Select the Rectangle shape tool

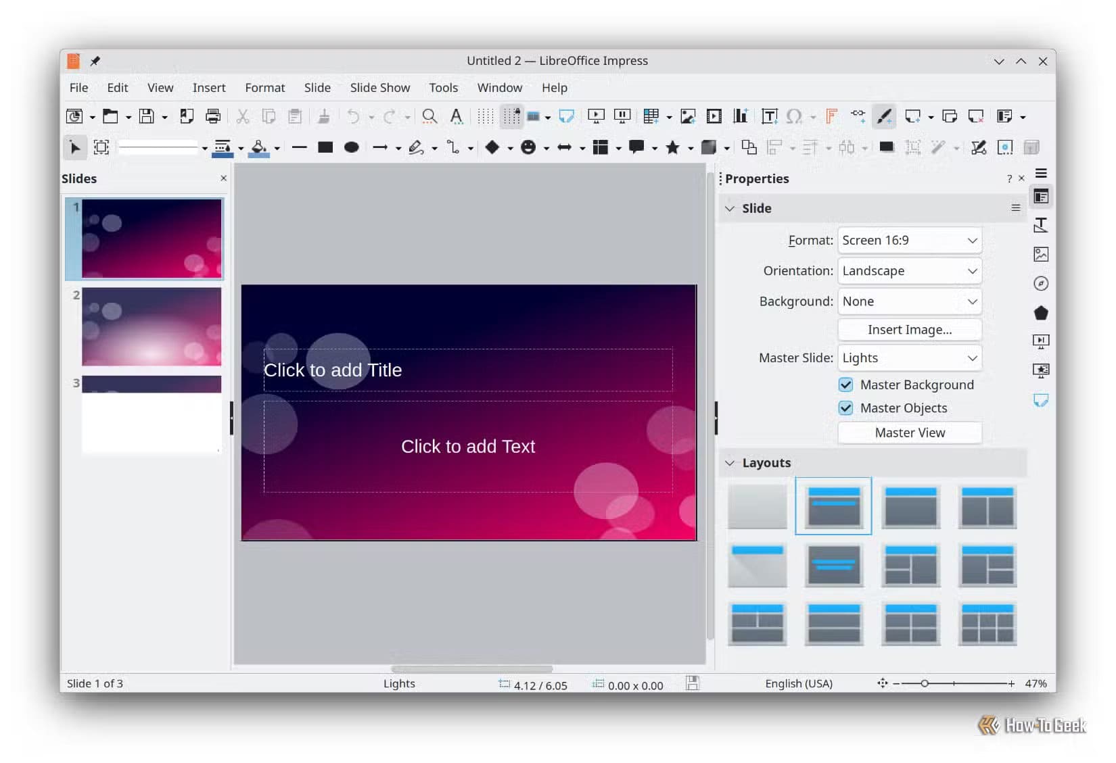pyautogui.click(x=325, y=147)
